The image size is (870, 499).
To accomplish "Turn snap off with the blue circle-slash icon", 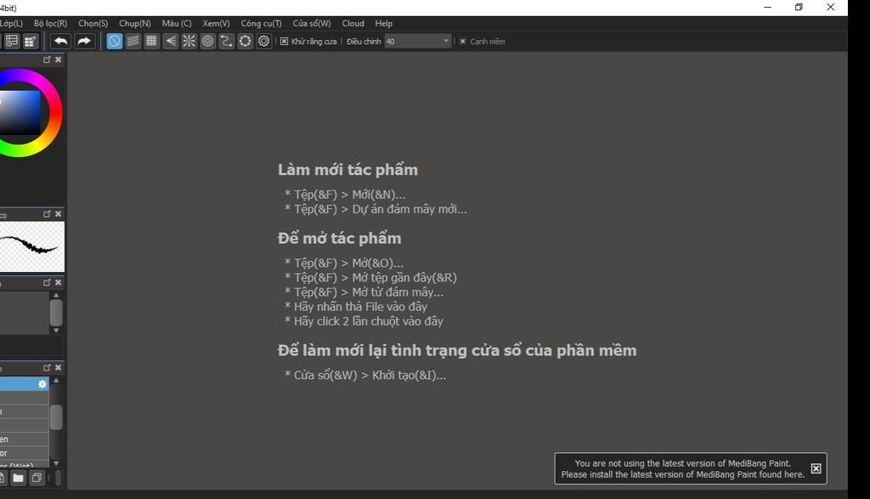I will coord(115,41).
